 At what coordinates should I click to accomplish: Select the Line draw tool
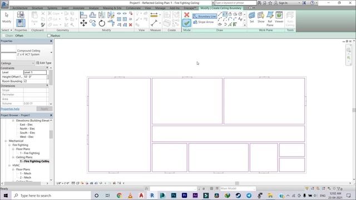[220, 14]
